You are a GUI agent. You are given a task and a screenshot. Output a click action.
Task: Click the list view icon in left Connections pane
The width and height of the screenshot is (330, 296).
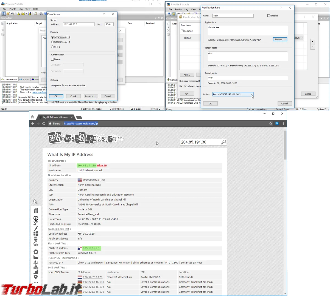pyautogui.click(x=3, y=24)
